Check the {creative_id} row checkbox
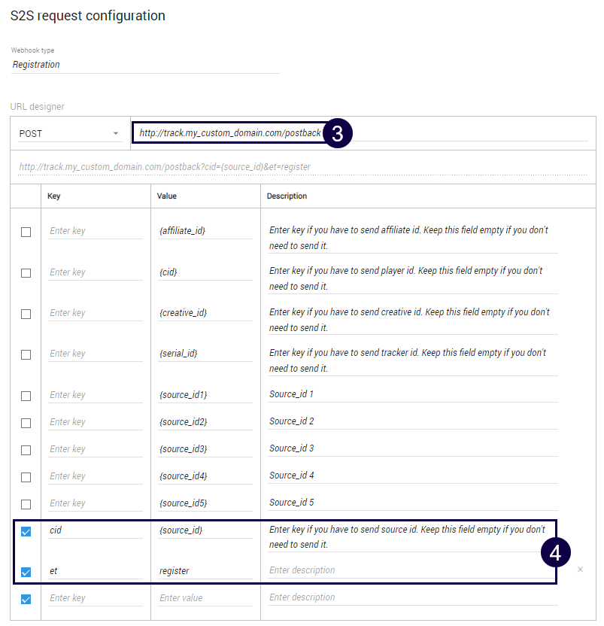 coord(26,314)
